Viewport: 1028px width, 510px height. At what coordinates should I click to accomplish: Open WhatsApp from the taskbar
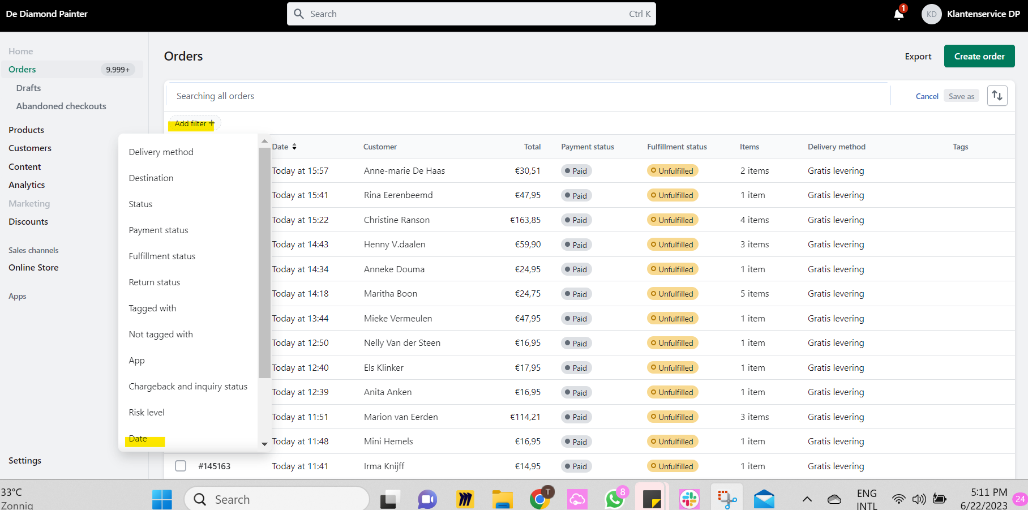614,499
